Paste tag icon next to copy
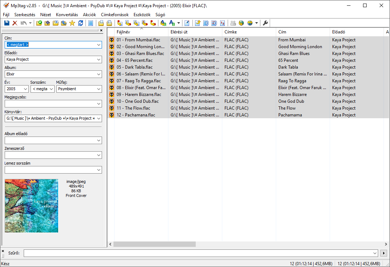 coord(109,23)
